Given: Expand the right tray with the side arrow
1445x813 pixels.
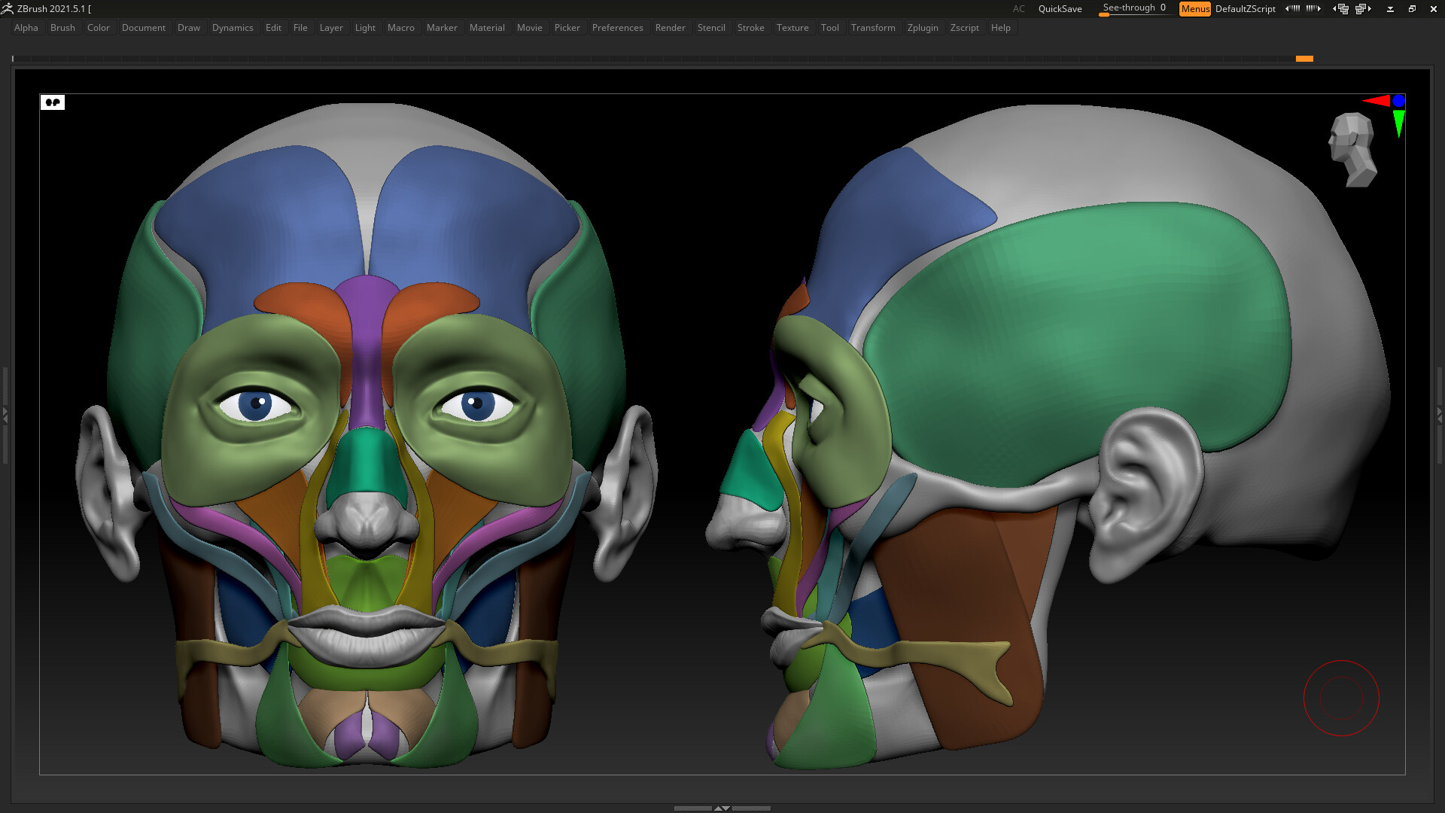Looking at the screenshot, I should coord(1440,410).
